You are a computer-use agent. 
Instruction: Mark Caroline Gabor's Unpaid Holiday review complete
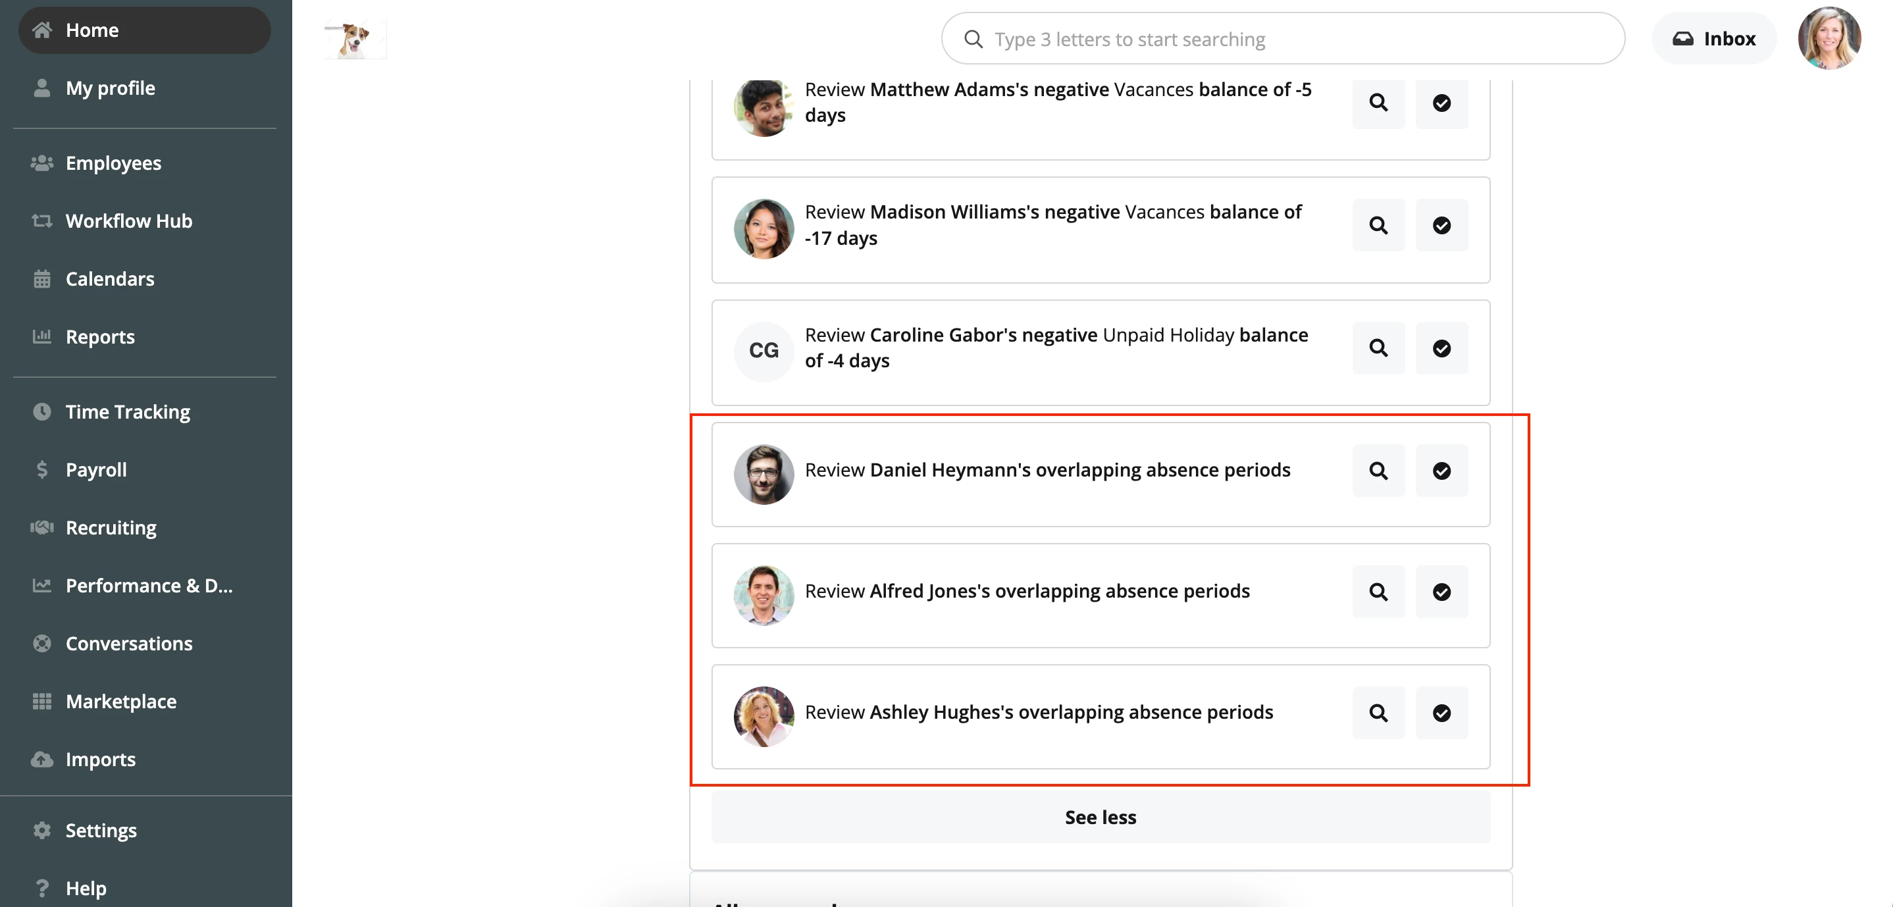pyautogui.click(x=1441, y=348)
